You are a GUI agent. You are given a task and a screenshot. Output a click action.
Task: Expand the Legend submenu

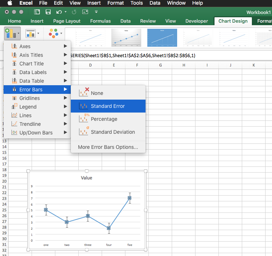(37, 107)
